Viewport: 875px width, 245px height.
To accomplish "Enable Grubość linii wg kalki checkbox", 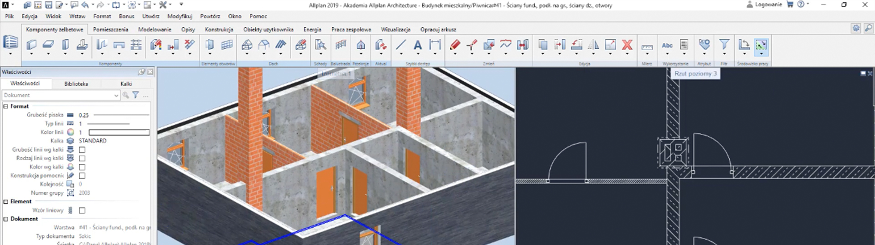I will [x=82, y=150].
